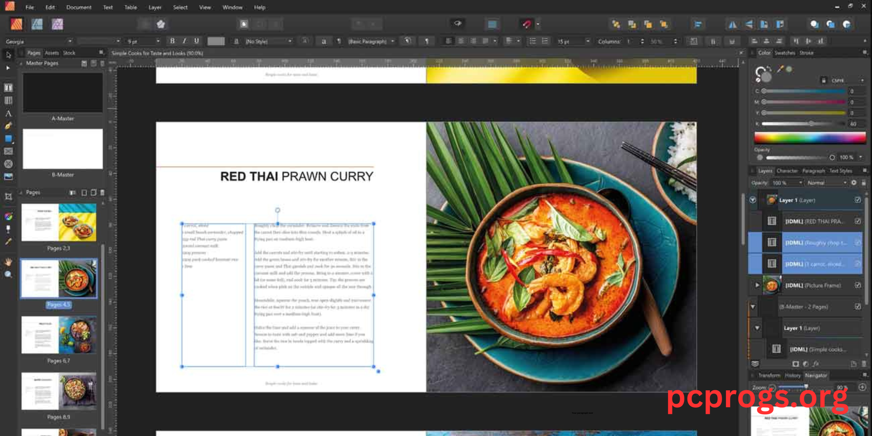Open the Layer menu
The height and width of the screenshot is (436, 872).
click(x=155, y=7)
